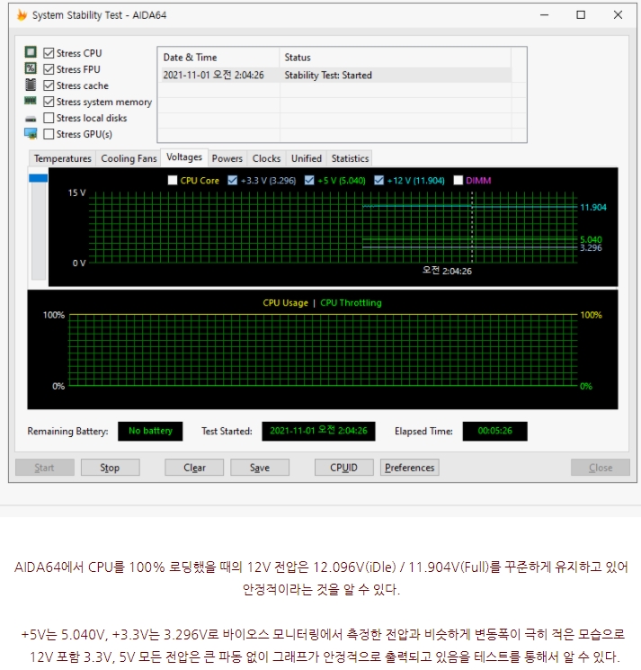
Task: Click the percent icon beside Stress FPU
Action: [x=31, y=68]
